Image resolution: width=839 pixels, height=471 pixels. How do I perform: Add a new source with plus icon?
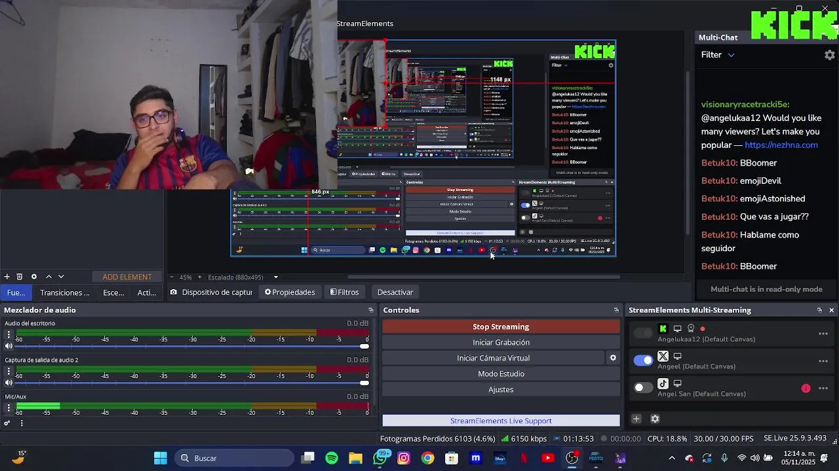7,277
